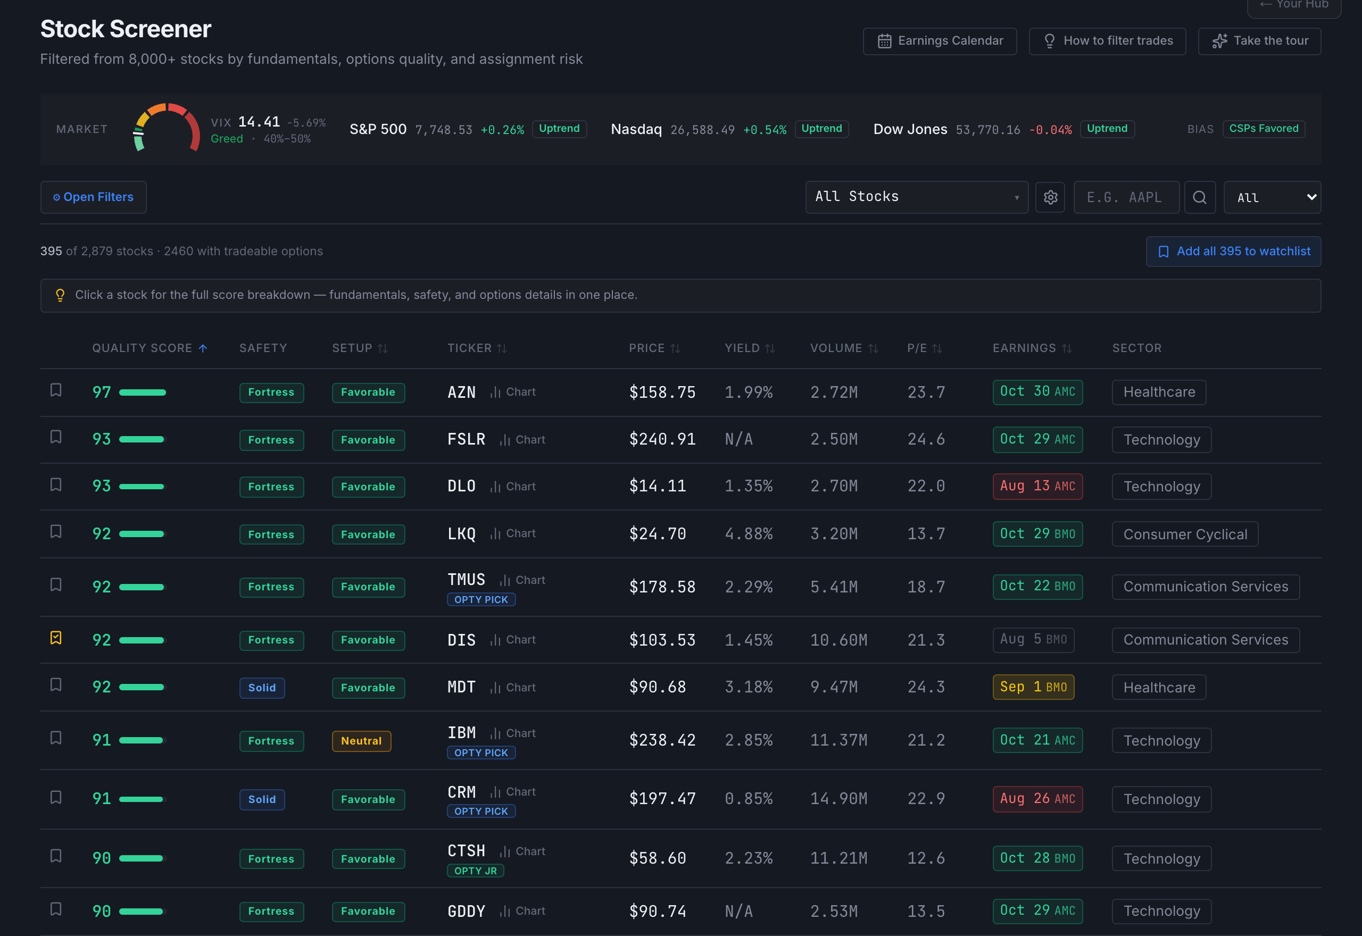This screenshot has height=936, width=1362.
Task: Bookmark the GDDY row
Action: [x=56, y=909]
